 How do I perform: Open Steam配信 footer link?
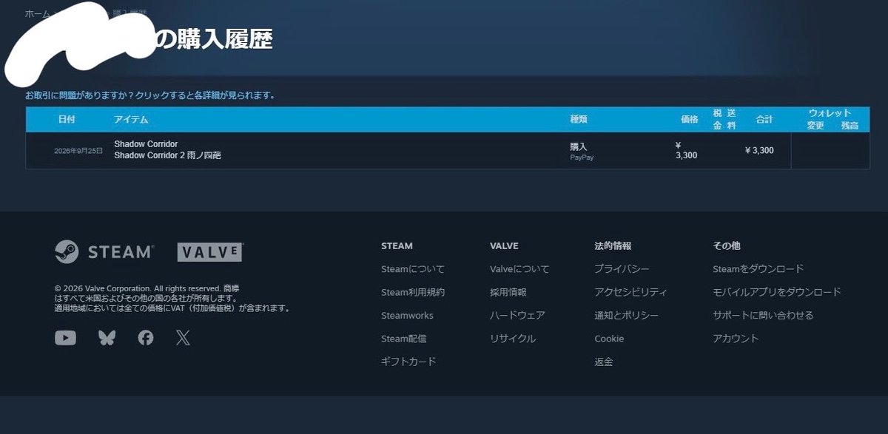coord(404,339)
